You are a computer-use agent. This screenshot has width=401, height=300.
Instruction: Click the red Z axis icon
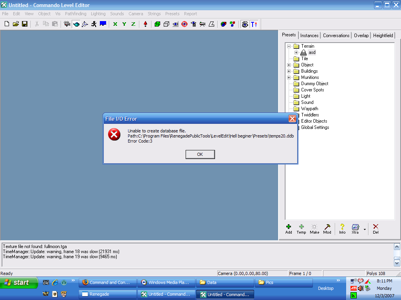[x=133, y=24]
